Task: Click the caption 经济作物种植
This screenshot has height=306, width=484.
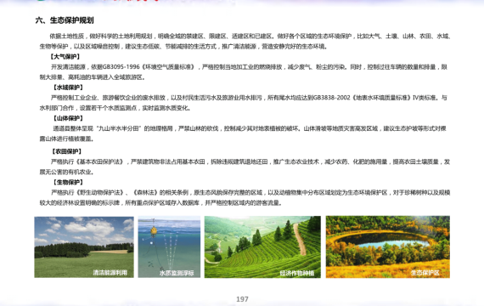Action: coord(297,273)
